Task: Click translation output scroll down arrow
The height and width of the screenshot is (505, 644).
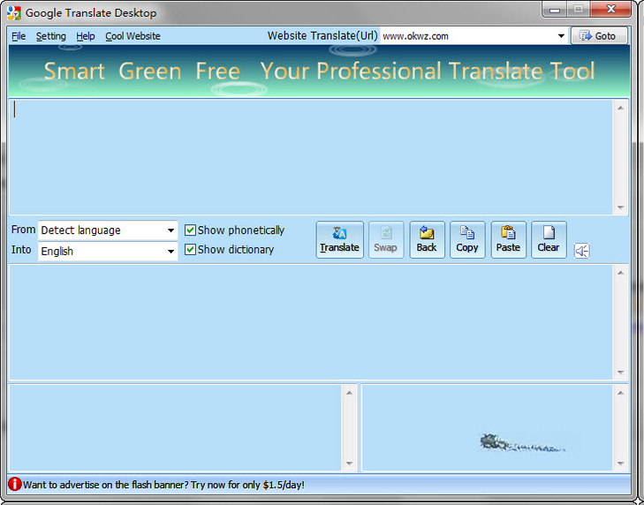Action: coord(620,373)
